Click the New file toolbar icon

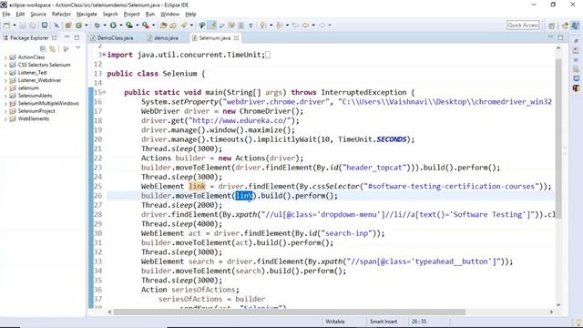6,26
